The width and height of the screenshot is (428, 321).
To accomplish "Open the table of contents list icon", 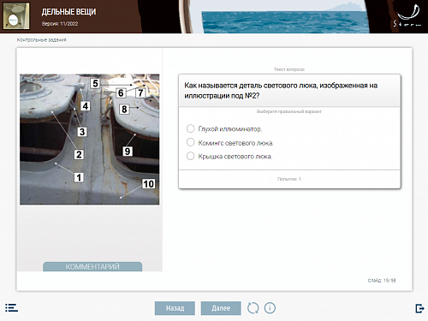I will [11, 307].
